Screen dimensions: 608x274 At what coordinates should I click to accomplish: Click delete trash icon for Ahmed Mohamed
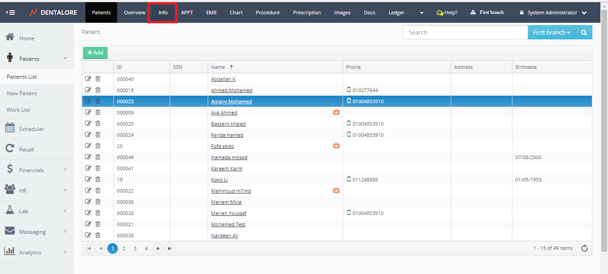(98, 90)
